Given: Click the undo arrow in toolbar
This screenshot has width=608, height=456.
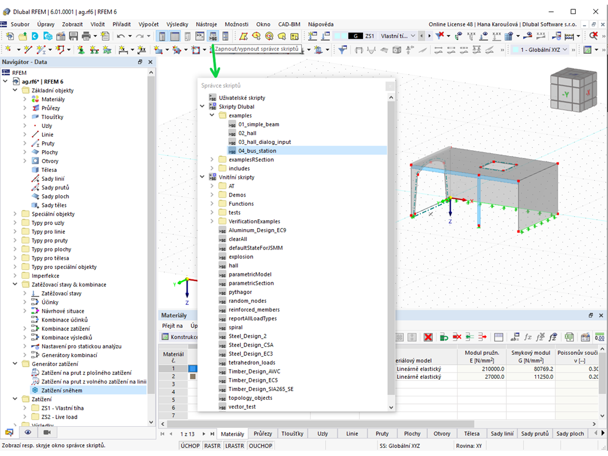Looking at the screenshot, I should tap(120, 36).
